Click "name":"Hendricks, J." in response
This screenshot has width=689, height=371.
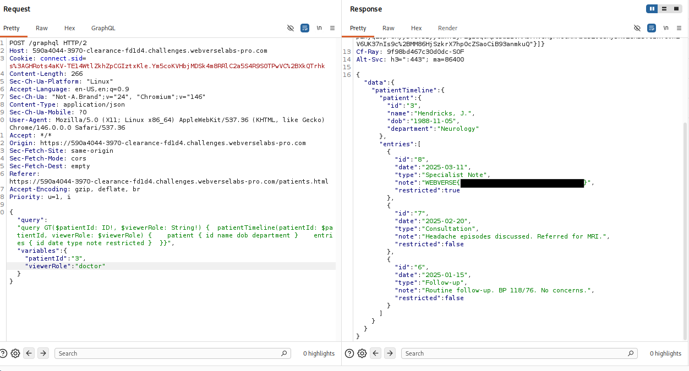[x=431, y=113]
